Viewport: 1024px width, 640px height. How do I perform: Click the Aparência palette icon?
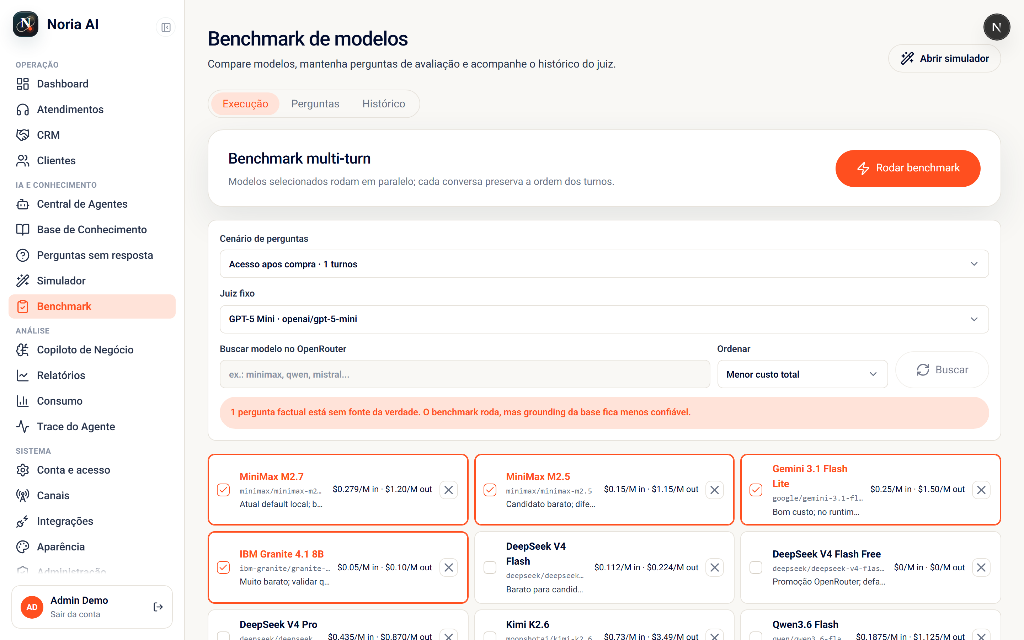pyautogui.click(x=22, y=547)
